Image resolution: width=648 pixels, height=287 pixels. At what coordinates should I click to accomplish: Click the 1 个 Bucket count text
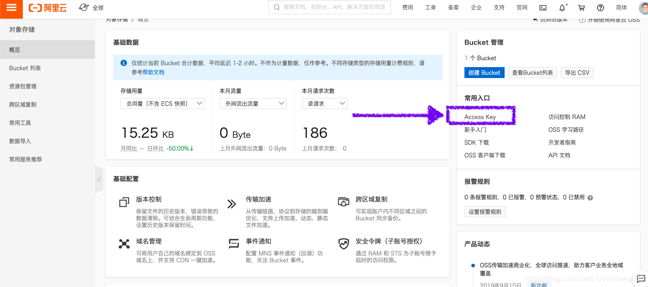(x=480, y=58)
